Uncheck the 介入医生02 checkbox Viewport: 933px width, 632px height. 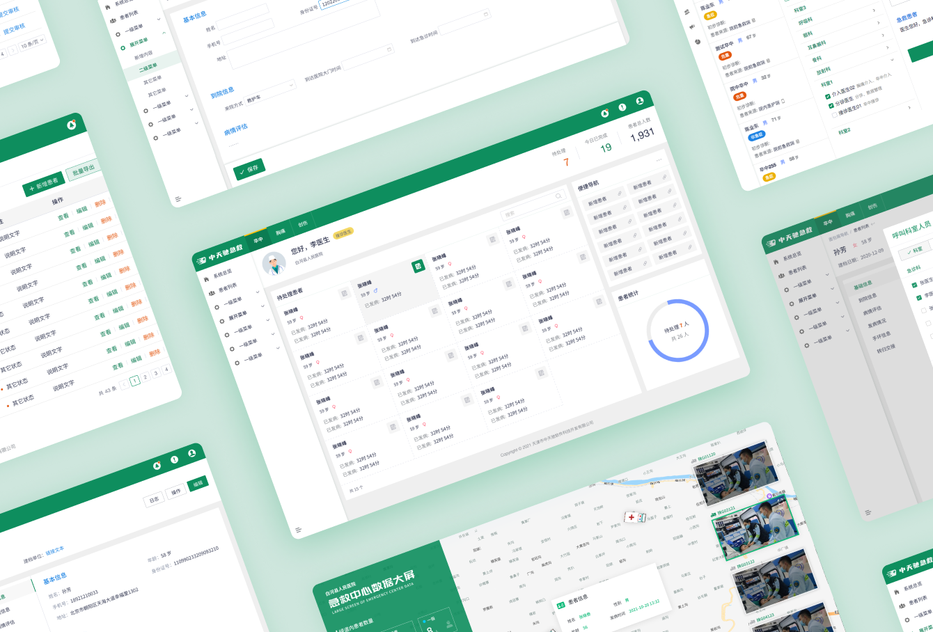pyautogui.click(x=826, y=95)
